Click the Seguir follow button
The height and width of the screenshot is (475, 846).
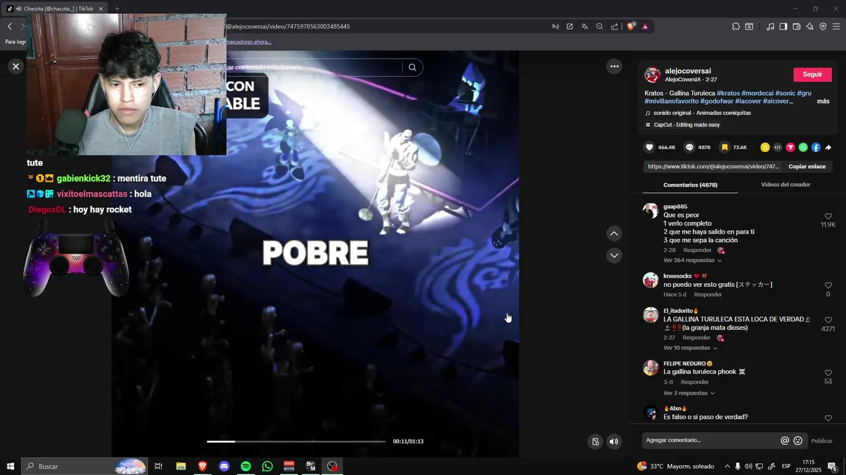812,75
